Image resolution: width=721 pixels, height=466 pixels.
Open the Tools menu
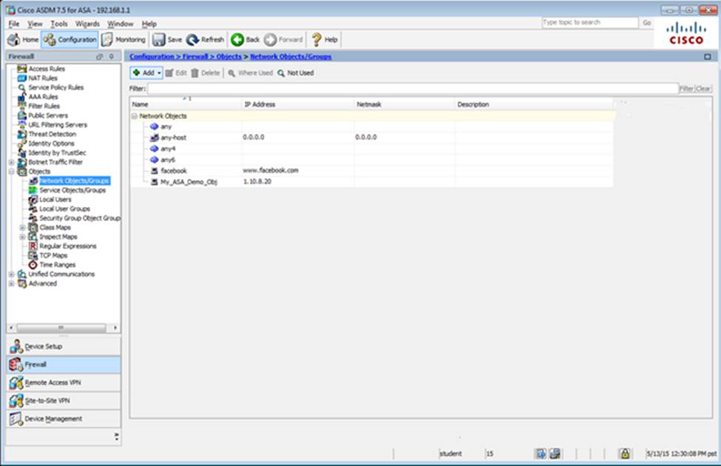[58, 24]
